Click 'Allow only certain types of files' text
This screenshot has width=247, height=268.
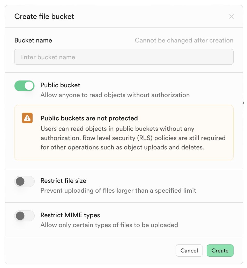coord(109,225)
